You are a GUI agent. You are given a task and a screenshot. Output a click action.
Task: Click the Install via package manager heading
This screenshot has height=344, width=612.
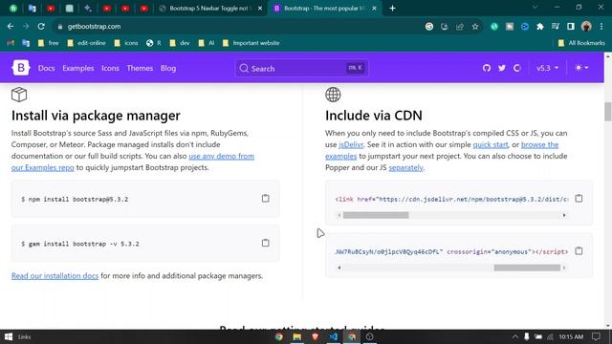(96, 116)
